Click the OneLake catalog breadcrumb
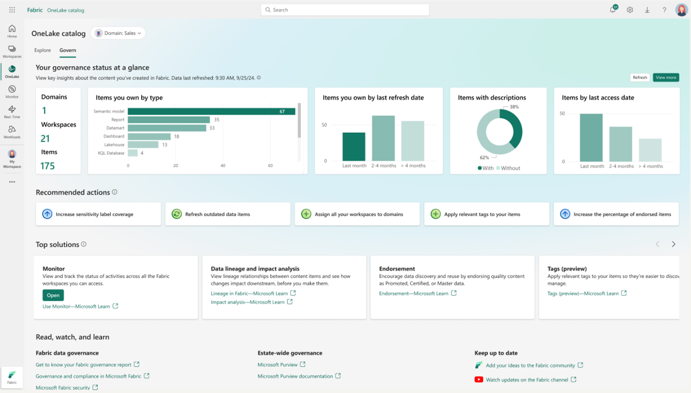Screen dimensions: 691x393 tap(66, 10)
